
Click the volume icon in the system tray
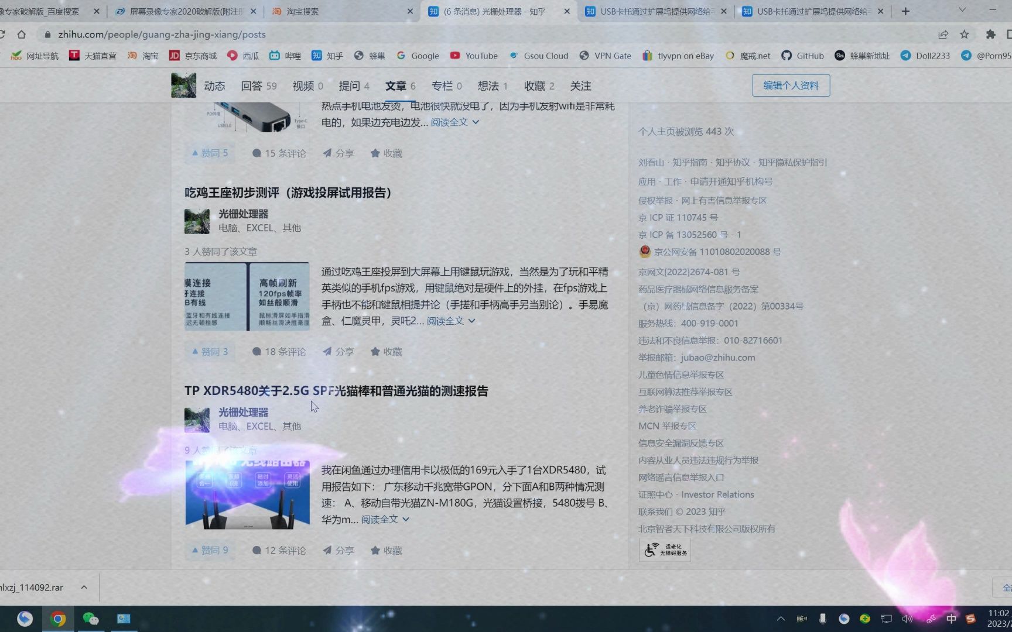pyautogui.click(x=908, y=619)
